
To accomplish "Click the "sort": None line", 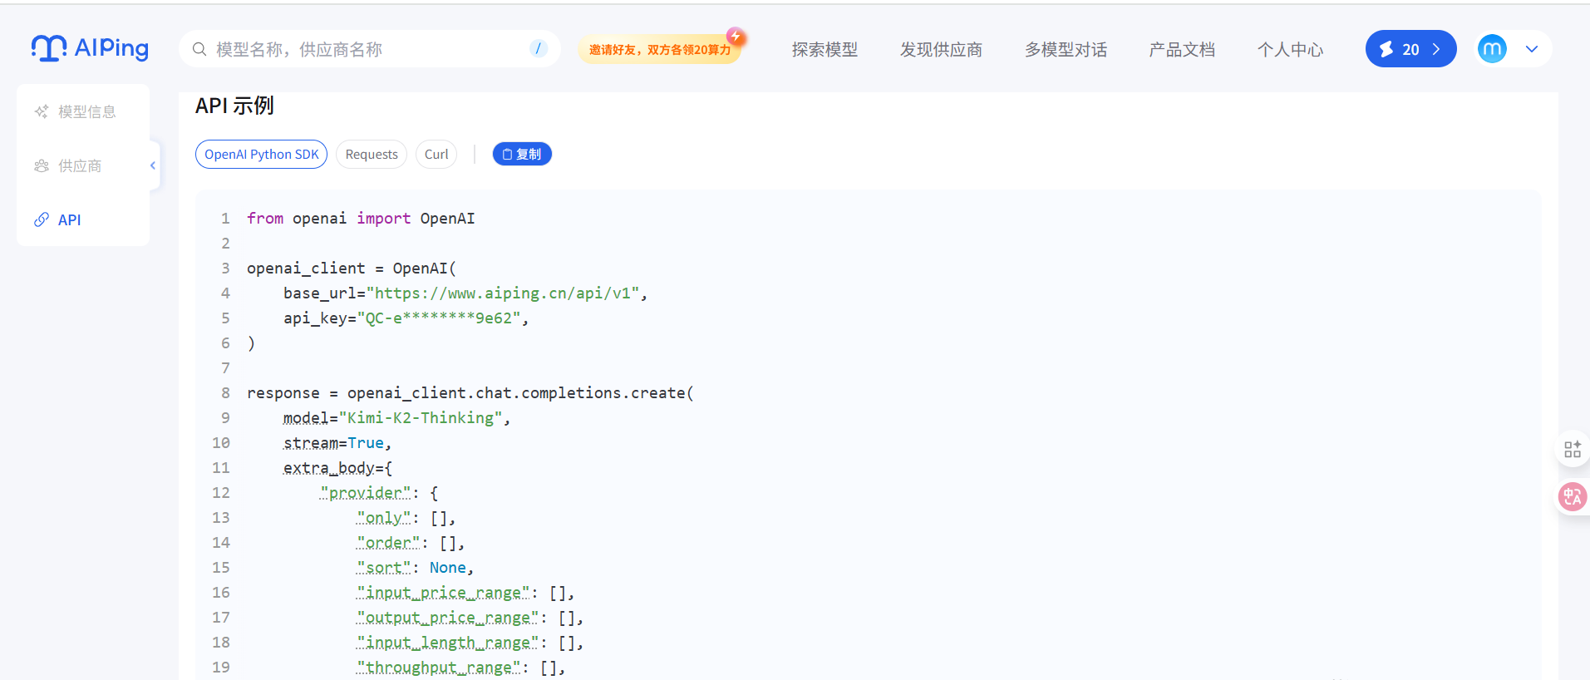I will [x=415, y=567].
